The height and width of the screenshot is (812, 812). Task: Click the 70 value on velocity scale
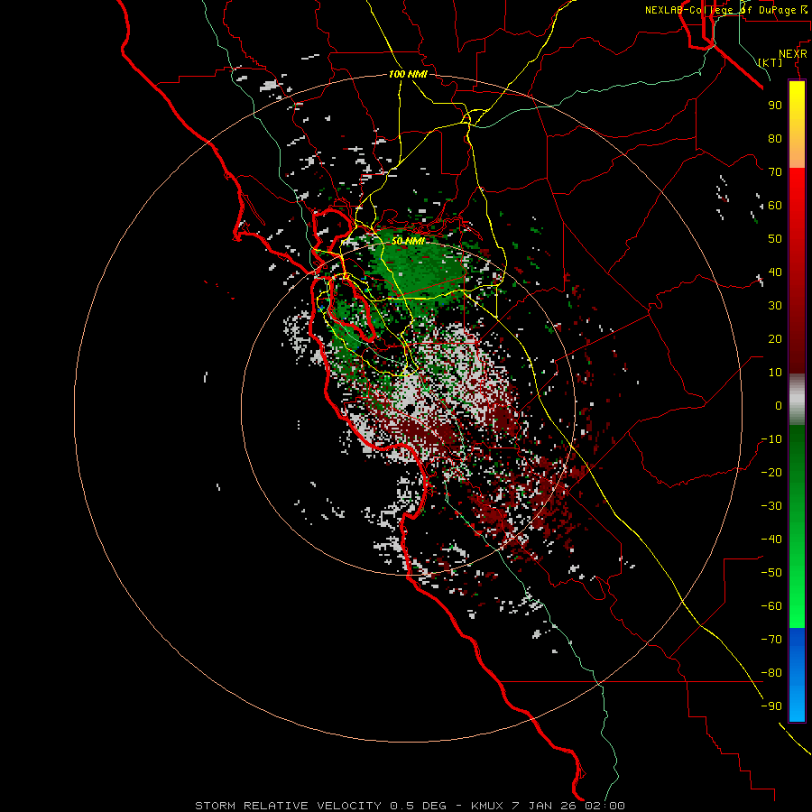pyautogui.click(x=775, y=172)
